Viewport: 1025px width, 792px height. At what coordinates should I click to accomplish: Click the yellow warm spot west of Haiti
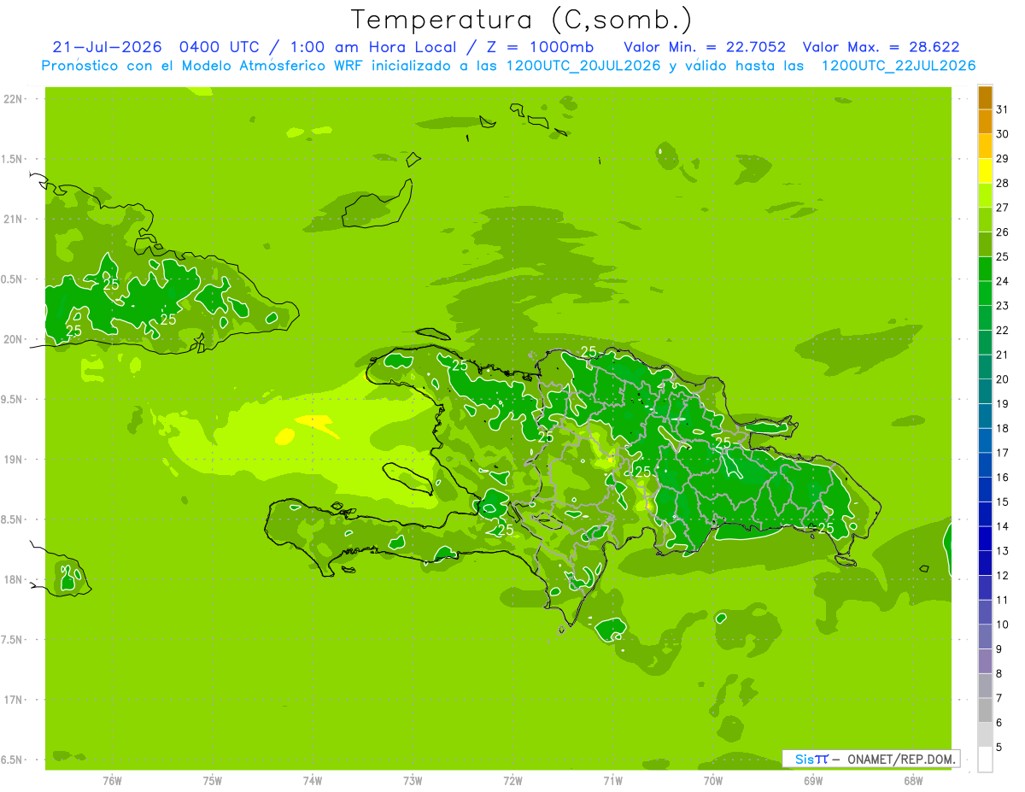click(318, 422)
